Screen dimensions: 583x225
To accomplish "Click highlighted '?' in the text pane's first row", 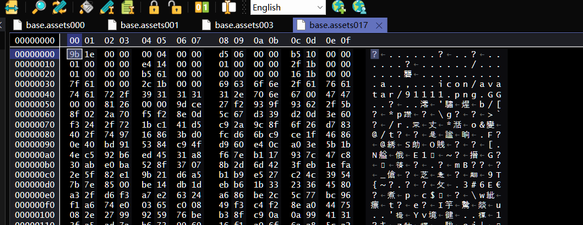I will point(374,54).
